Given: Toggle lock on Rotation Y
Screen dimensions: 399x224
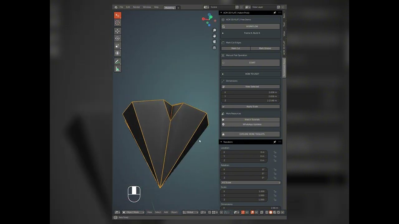Looking at the screenshot, I should [275, 174].
